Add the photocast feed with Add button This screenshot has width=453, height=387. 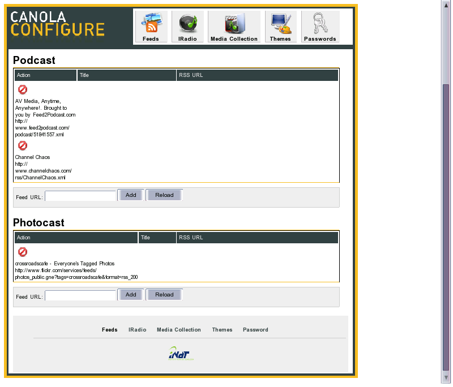click(131, 295)
